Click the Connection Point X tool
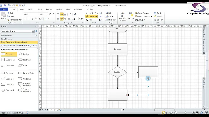209x117 pixels. pyautogui.click(x=100, y=16)
